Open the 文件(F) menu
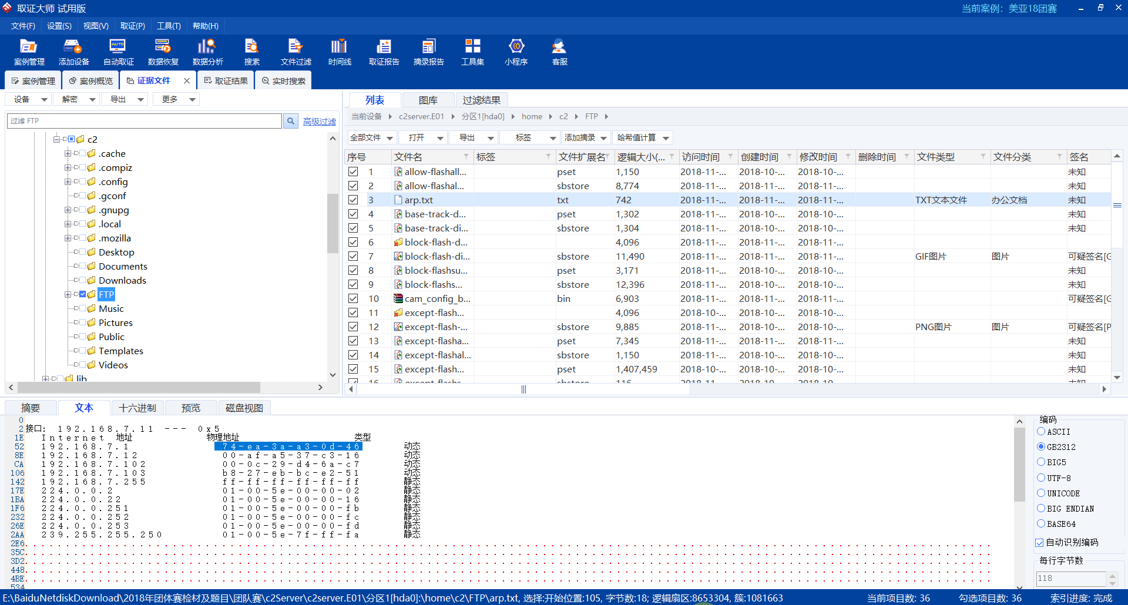Image resolution: width=1128 pixels, height=605 pixels. [x=23, y=26]
